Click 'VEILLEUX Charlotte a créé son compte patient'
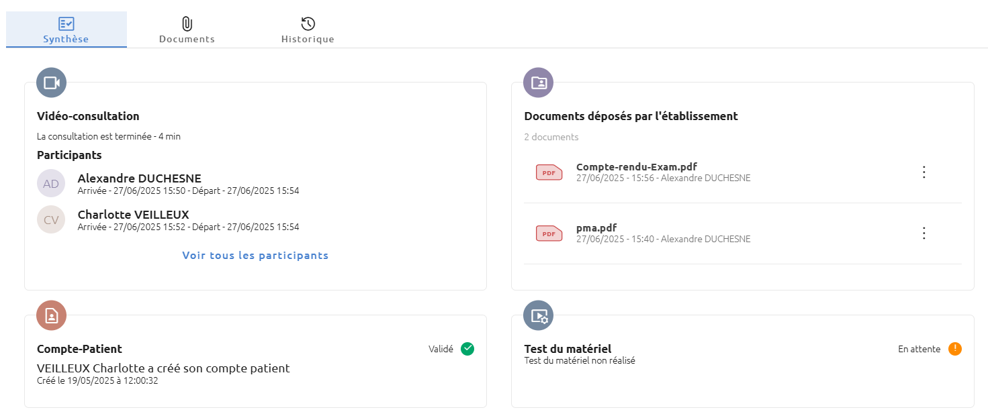 coord(163,368)
